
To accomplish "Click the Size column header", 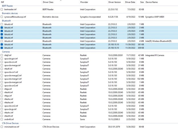I will [142, 2].
